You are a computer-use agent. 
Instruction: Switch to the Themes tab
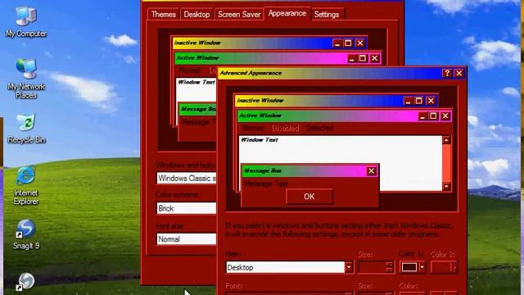tap(164, 15)
